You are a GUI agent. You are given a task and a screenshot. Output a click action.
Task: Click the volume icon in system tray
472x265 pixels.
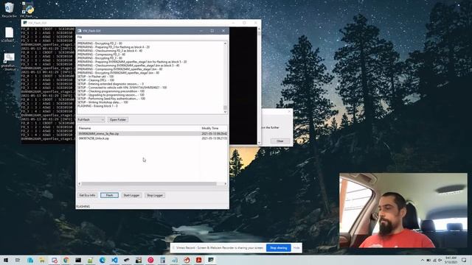coord(440,260)
